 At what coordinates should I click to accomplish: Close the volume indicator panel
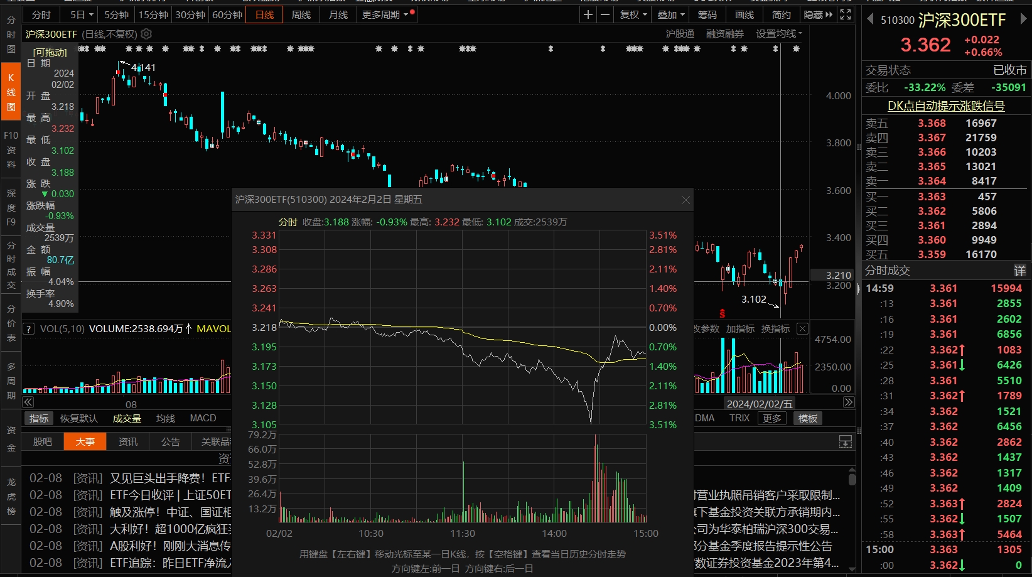click(x=802, y=329)
